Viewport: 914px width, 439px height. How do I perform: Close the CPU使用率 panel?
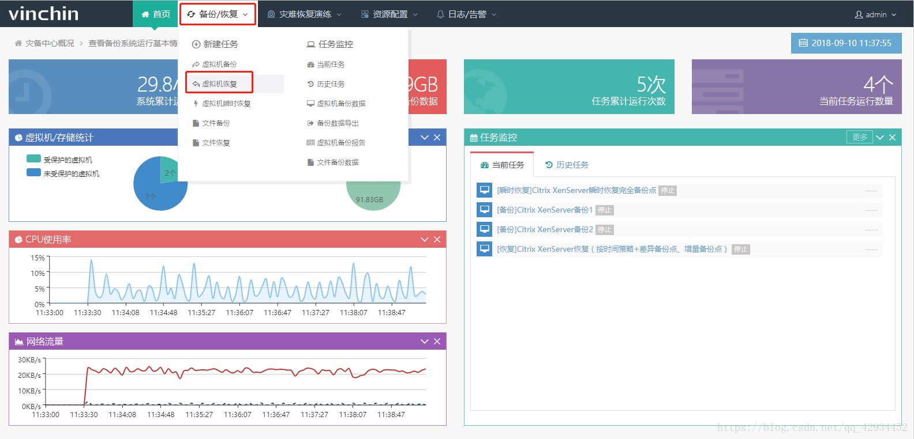click(437, 240)
